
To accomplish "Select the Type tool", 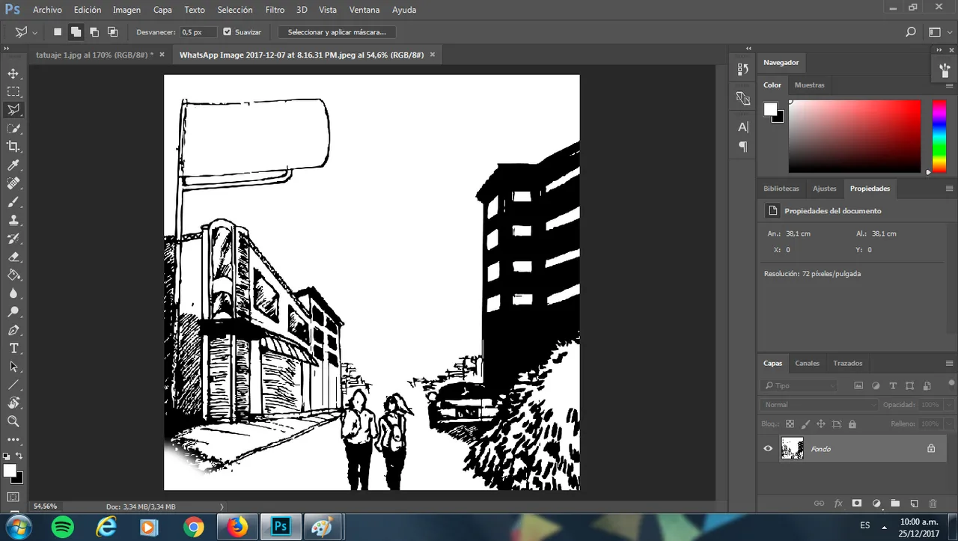I will [x=13, y=348].
